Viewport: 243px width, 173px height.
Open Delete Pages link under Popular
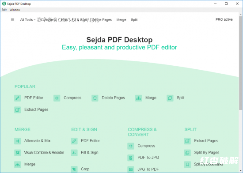pyautogui.click(x=113, y=98)
